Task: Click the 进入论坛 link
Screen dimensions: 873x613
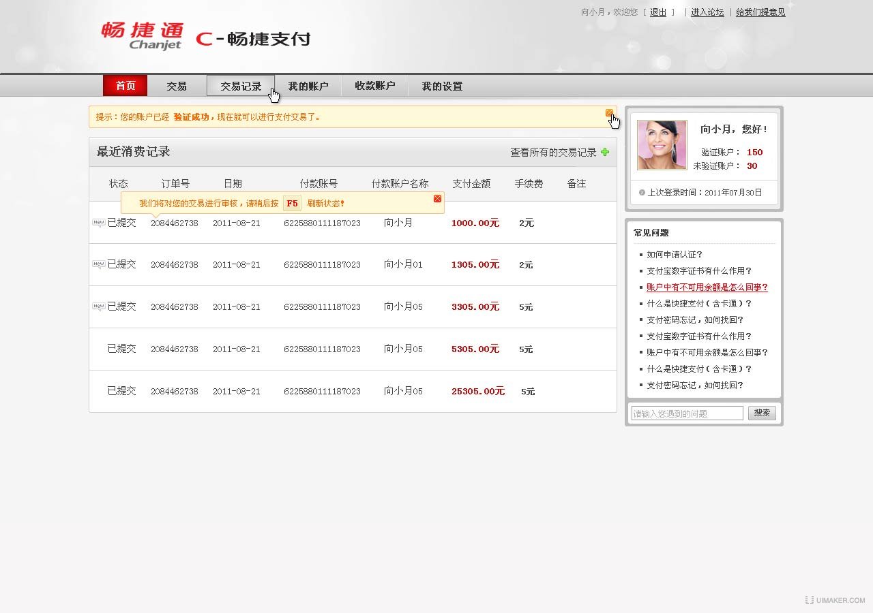Action: 707,12
